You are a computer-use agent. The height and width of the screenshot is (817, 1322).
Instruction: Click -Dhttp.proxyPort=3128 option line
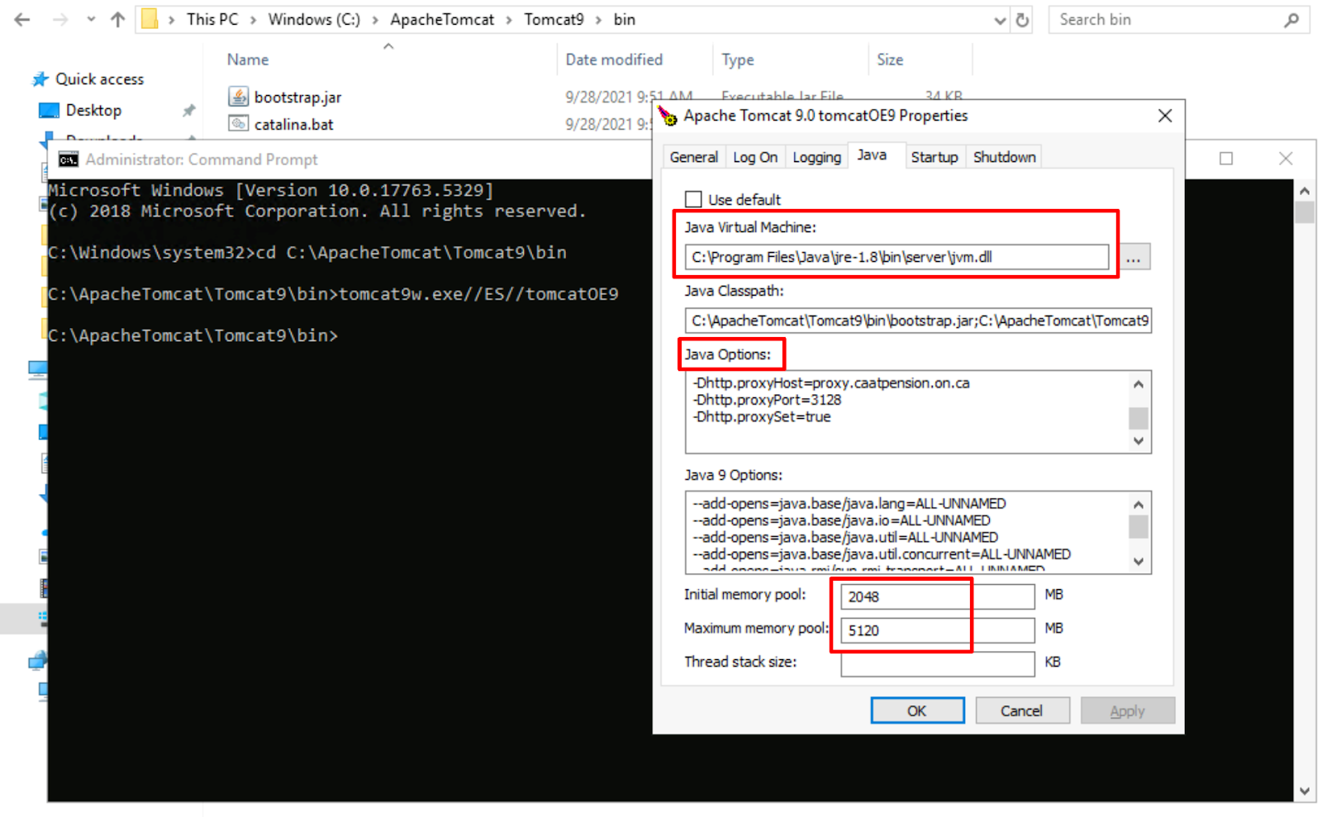(767, 400)
